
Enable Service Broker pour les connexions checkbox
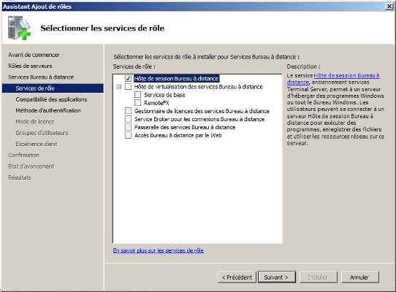(129, 119)
